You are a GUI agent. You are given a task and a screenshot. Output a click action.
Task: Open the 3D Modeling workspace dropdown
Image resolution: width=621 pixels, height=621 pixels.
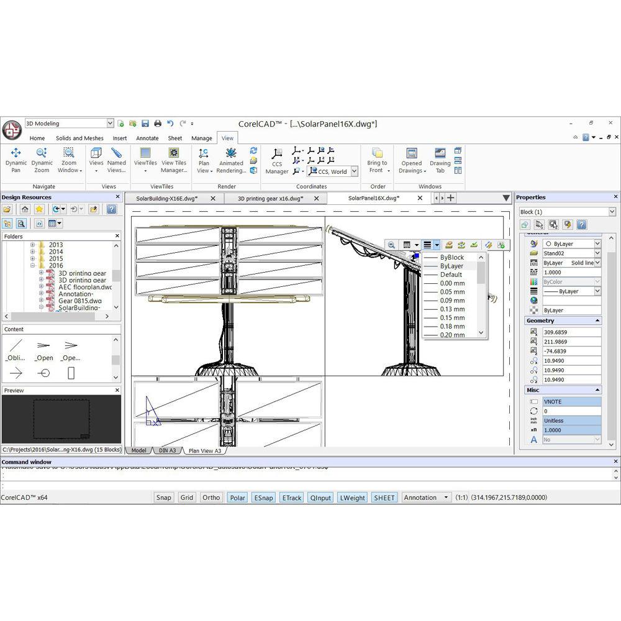110,124
